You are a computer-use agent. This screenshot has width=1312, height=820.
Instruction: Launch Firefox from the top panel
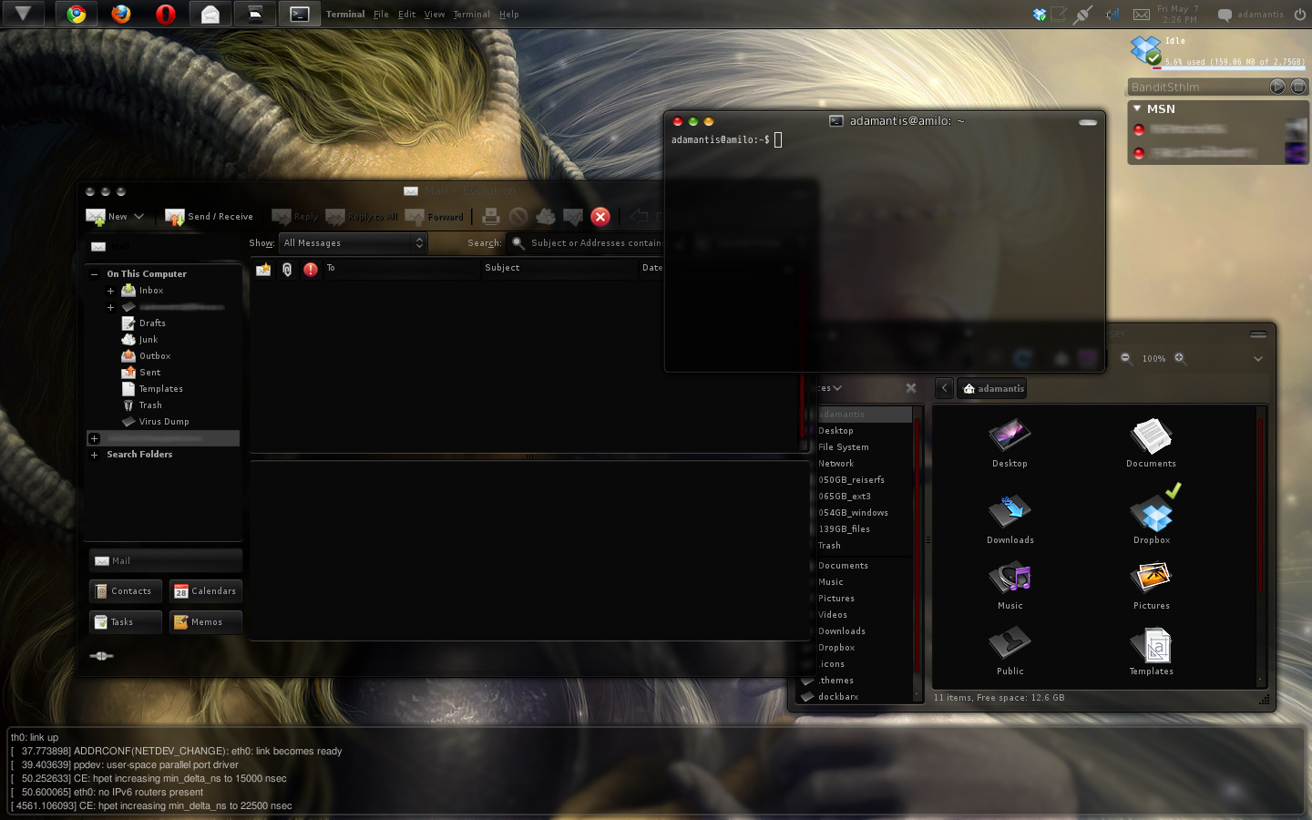point(121,14)
